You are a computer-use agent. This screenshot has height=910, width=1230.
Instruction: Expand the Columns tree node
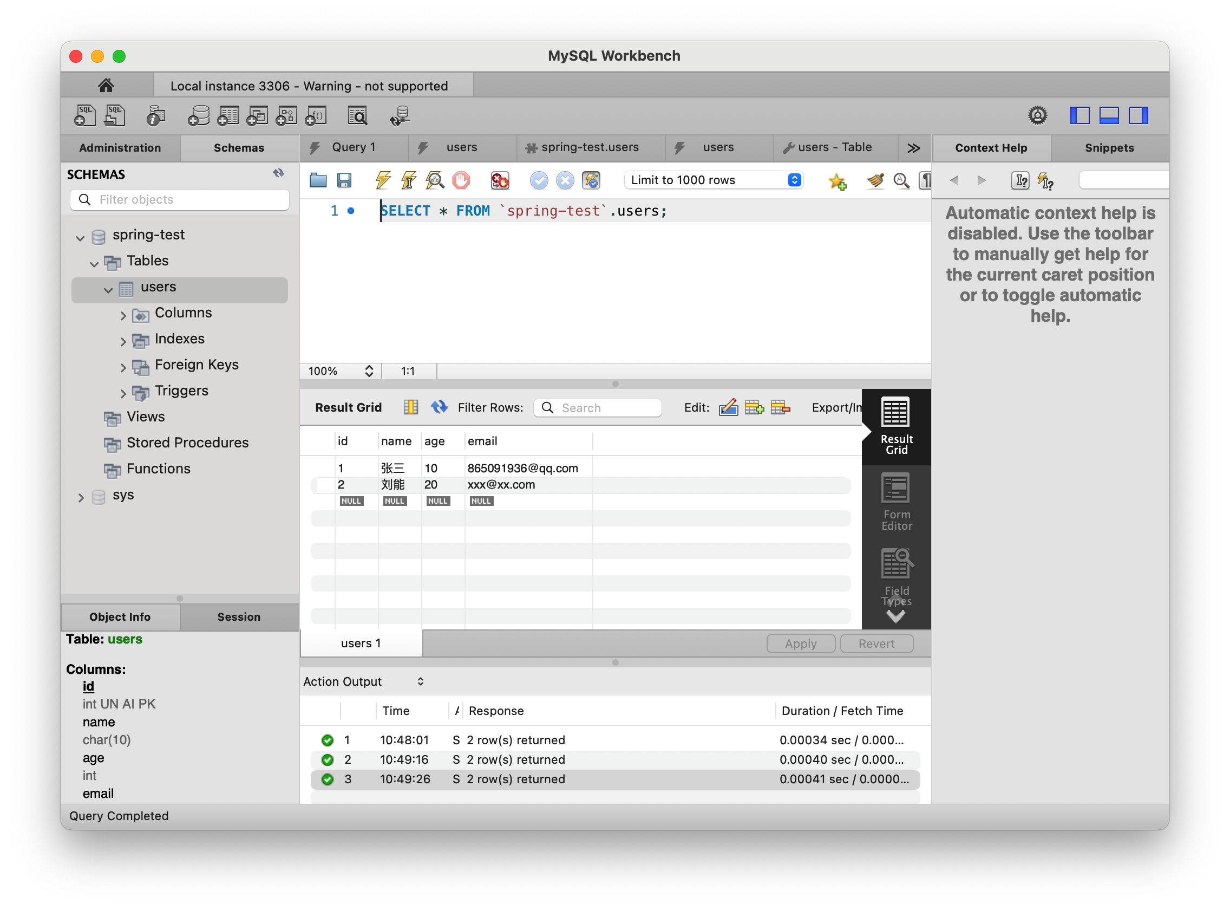123,316
